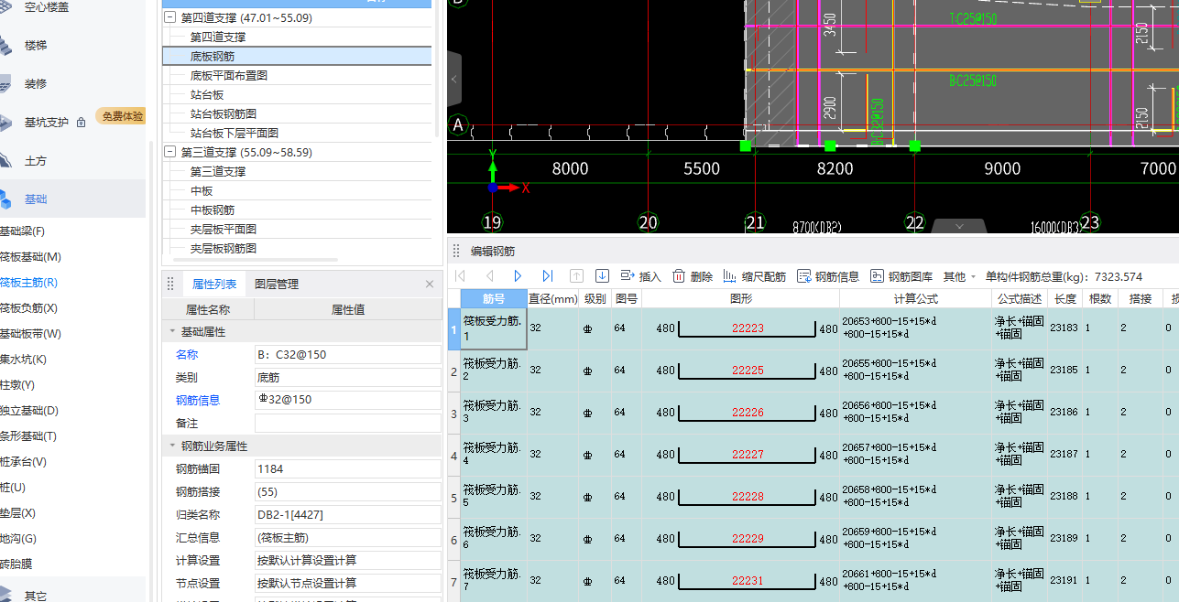Click 免费体验 free trial badge

121,116
